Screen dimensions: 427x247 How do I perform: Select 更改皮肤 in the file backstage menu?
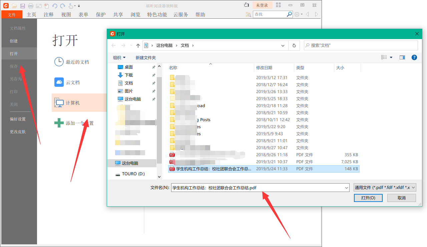coord(18,132)
